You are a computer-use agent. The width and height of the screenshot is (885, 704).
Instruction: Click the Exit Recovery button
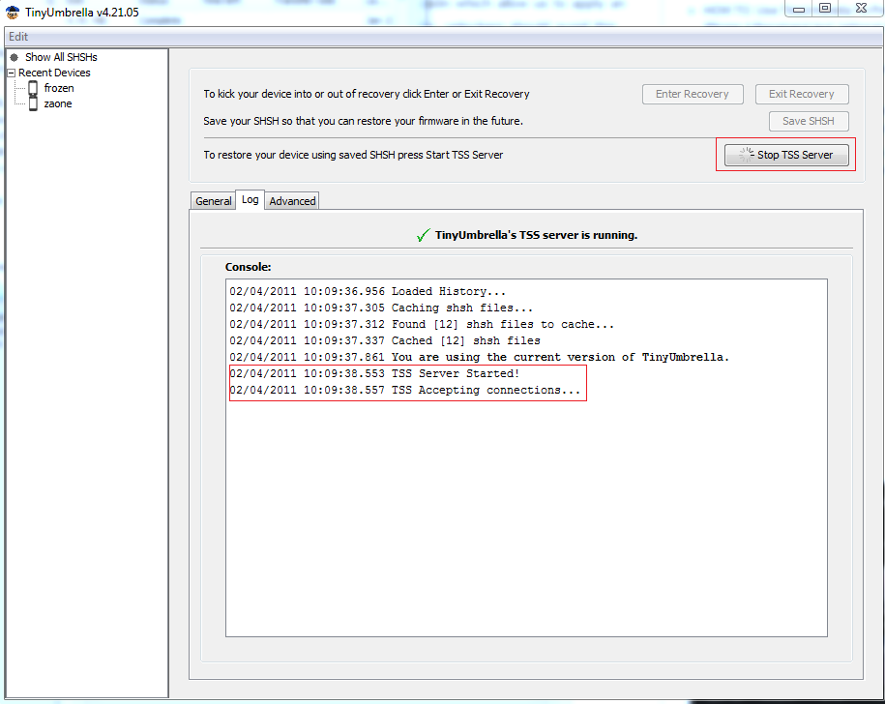point(802,94)
